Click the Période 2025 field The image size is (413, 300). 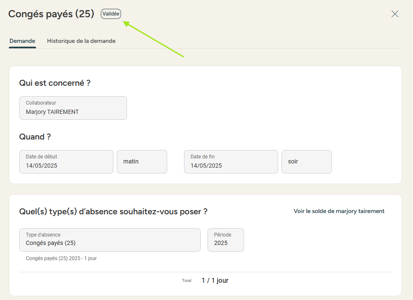click(x=226, y=240)
